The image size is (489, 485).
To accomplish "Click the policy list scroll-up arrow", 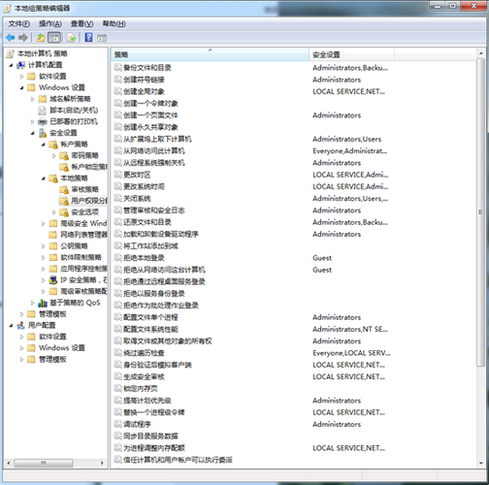I will click(480, 53).
